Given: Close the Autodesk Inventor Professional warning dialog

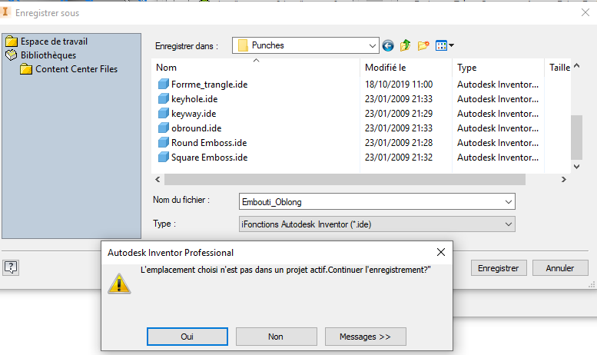Looking at the screenshot, I should coord(441,252).
